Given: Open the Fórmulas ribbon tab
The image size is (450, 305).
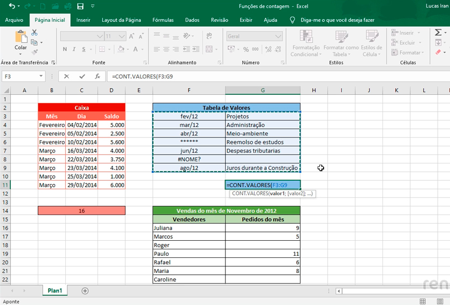Looking at the screenshot, I should coord(163,20).
